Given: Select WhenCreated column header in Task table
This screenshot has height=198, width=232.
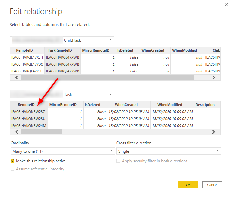Looking at the screenshot, I should (129, 105).
